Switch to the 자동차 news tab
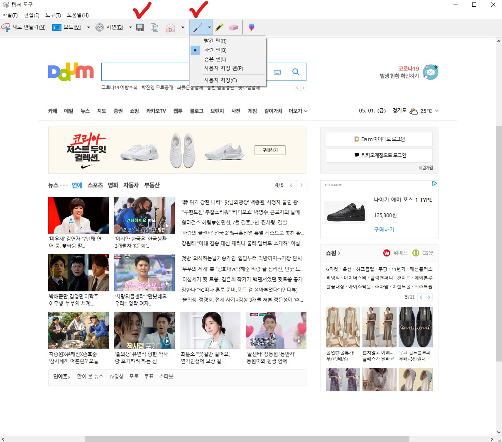 (131, 185)
